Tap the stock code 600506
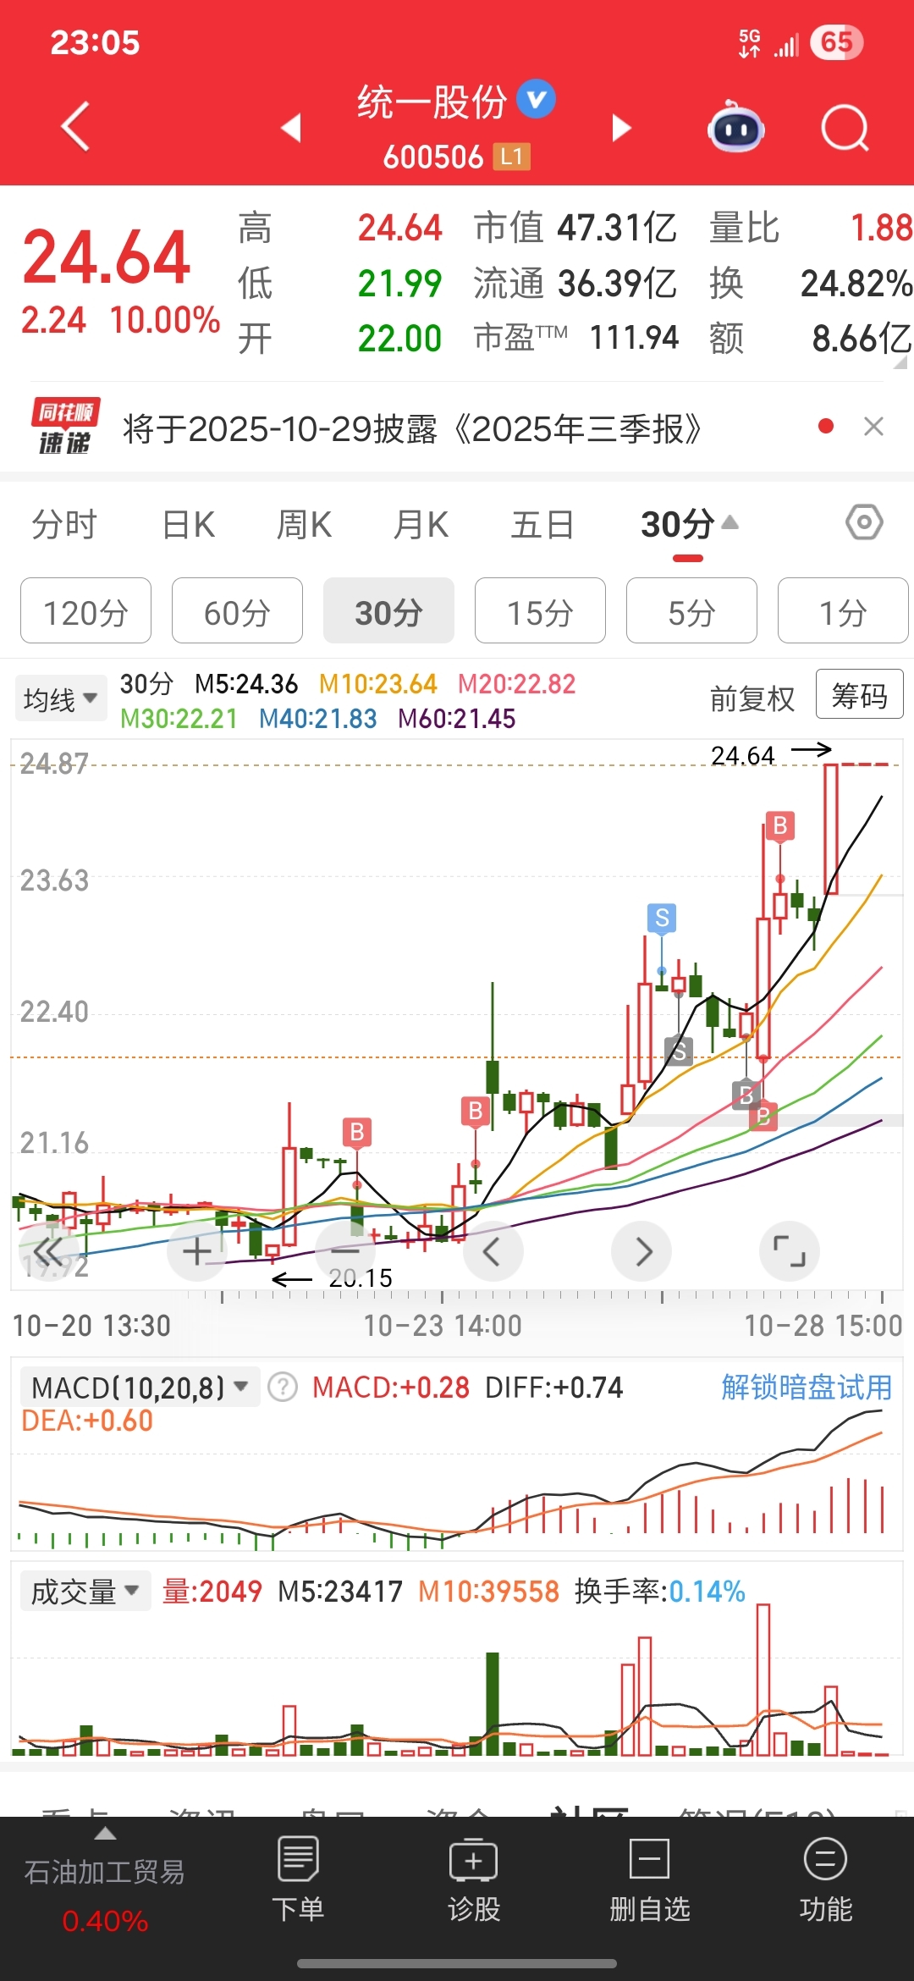Viewport: 914px width, 1981px height. (x=432, y=157)
